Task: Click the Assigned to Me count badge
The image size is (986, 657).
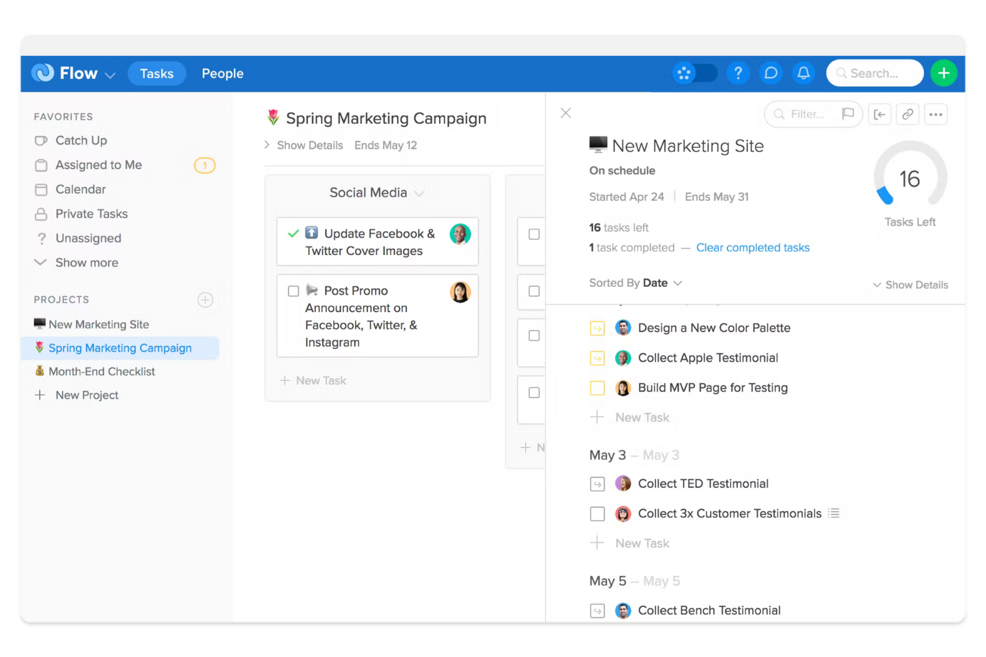Action: click(205, 165)
